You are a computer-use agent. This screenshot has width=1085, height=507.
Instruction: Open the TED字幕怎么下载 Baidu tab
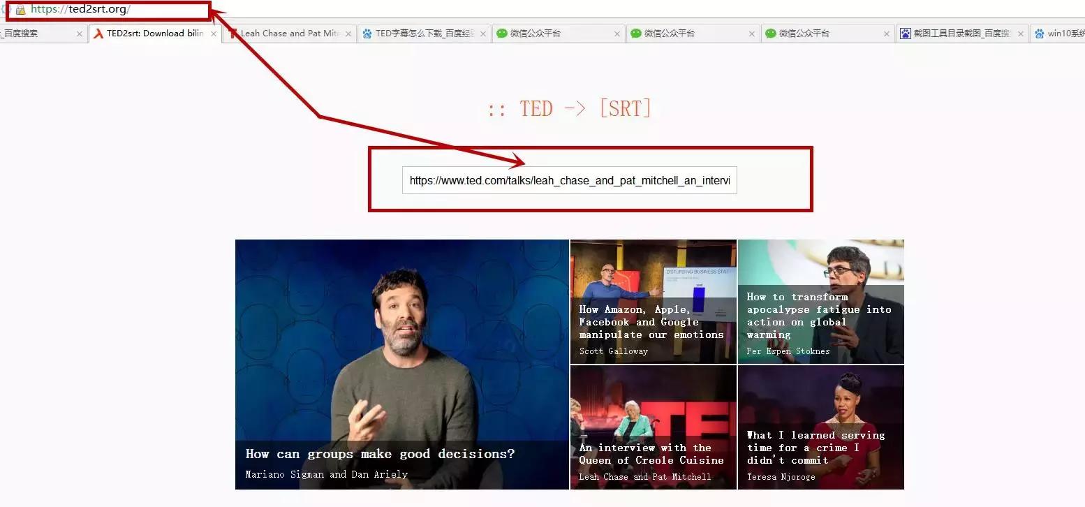[x=423, y=33]
